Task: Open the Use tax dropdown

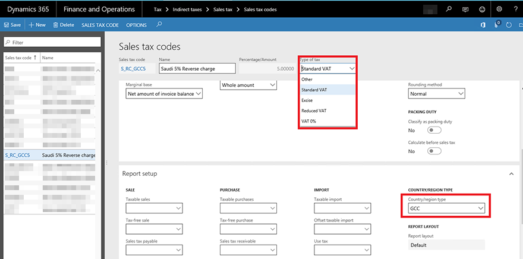Action: tap(342, 250)
